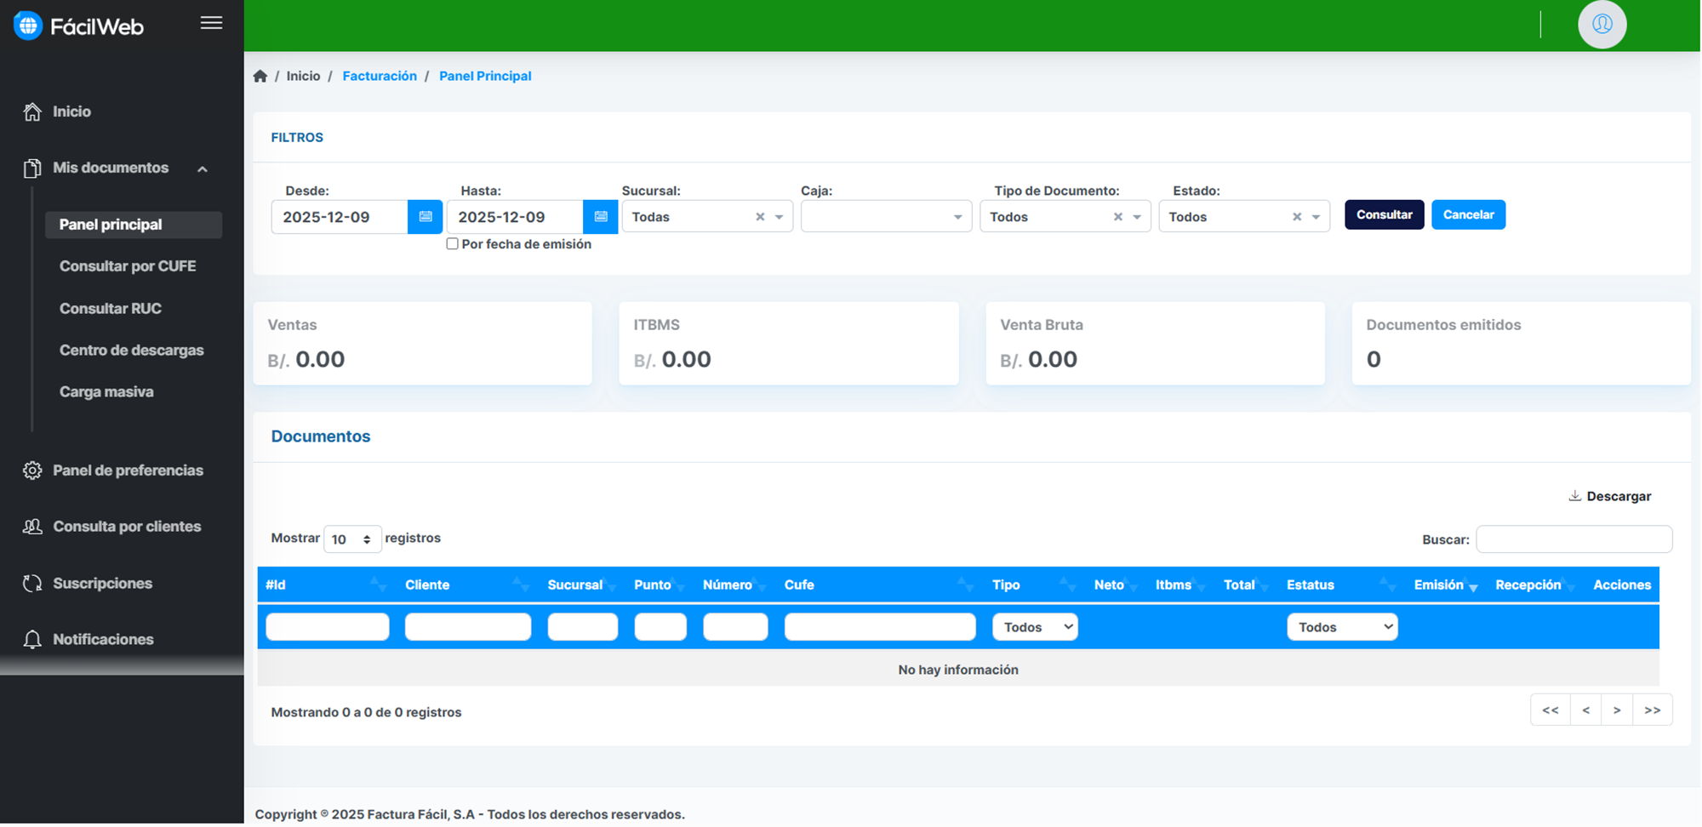Collapse the Mis documentos menu section
Viewport: 1702px width, 827px height.
click(203, 168)
